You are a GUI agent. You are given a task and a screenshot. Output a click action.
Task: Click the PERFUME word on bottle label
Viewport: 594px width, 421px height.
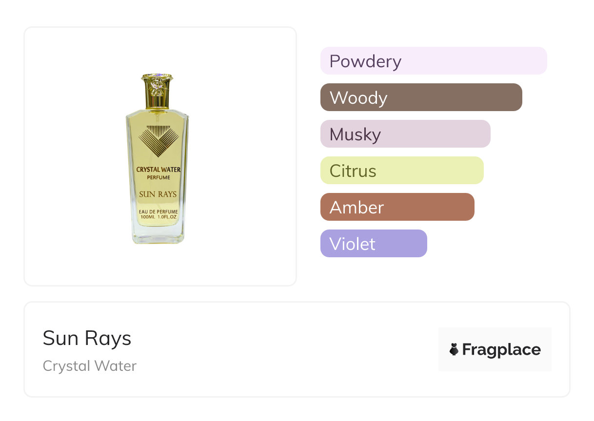158,177
